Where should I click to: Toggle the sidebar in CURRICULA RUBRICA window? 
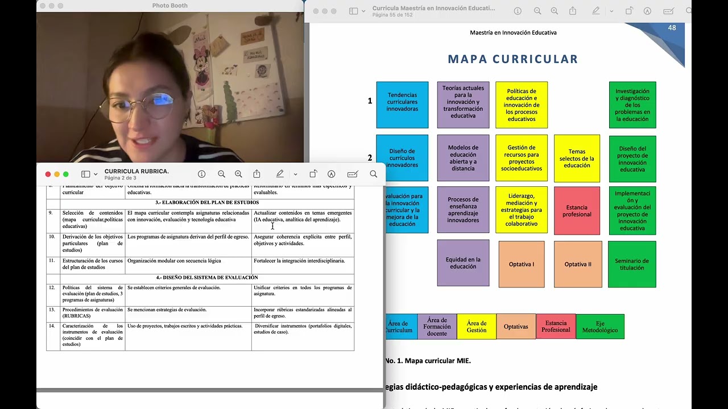[86, 174]
